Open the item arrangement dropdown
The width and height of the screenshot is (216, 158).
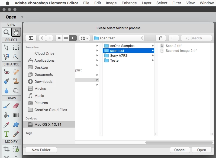point(85,38)
